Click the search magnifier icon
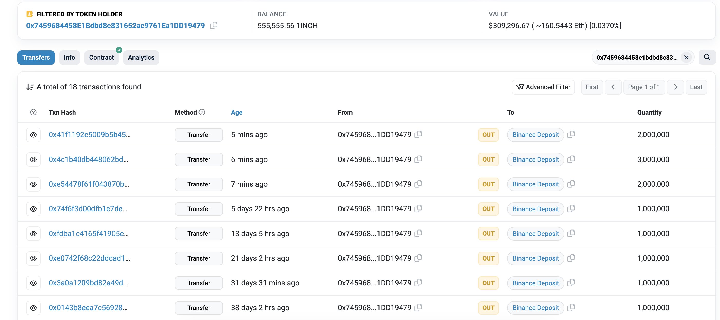The image size is (720, 320). 707,57
